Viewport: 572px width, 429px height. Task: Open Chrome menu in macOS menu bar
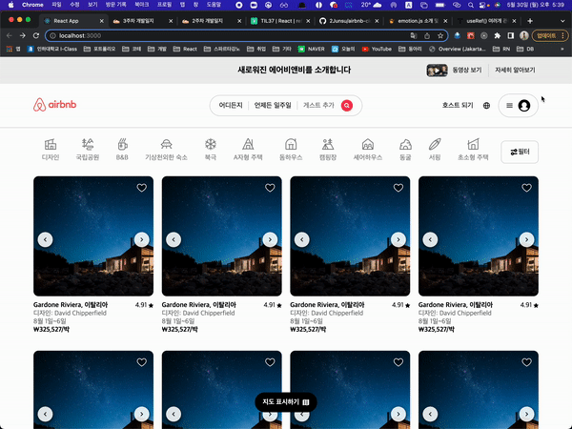(x=32, y=5)
